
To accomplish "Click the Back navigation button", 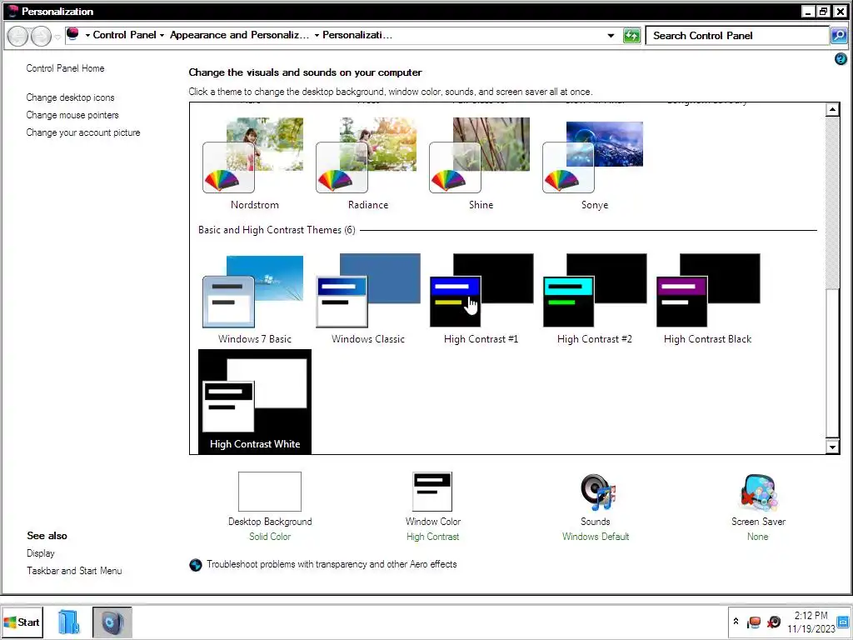I will pyautogui.click(x=17, y=37).
